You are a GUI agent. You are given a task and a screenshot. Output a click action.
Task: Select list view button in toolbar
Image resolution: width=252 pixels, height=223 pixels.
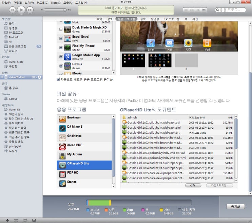click(186, 10)
